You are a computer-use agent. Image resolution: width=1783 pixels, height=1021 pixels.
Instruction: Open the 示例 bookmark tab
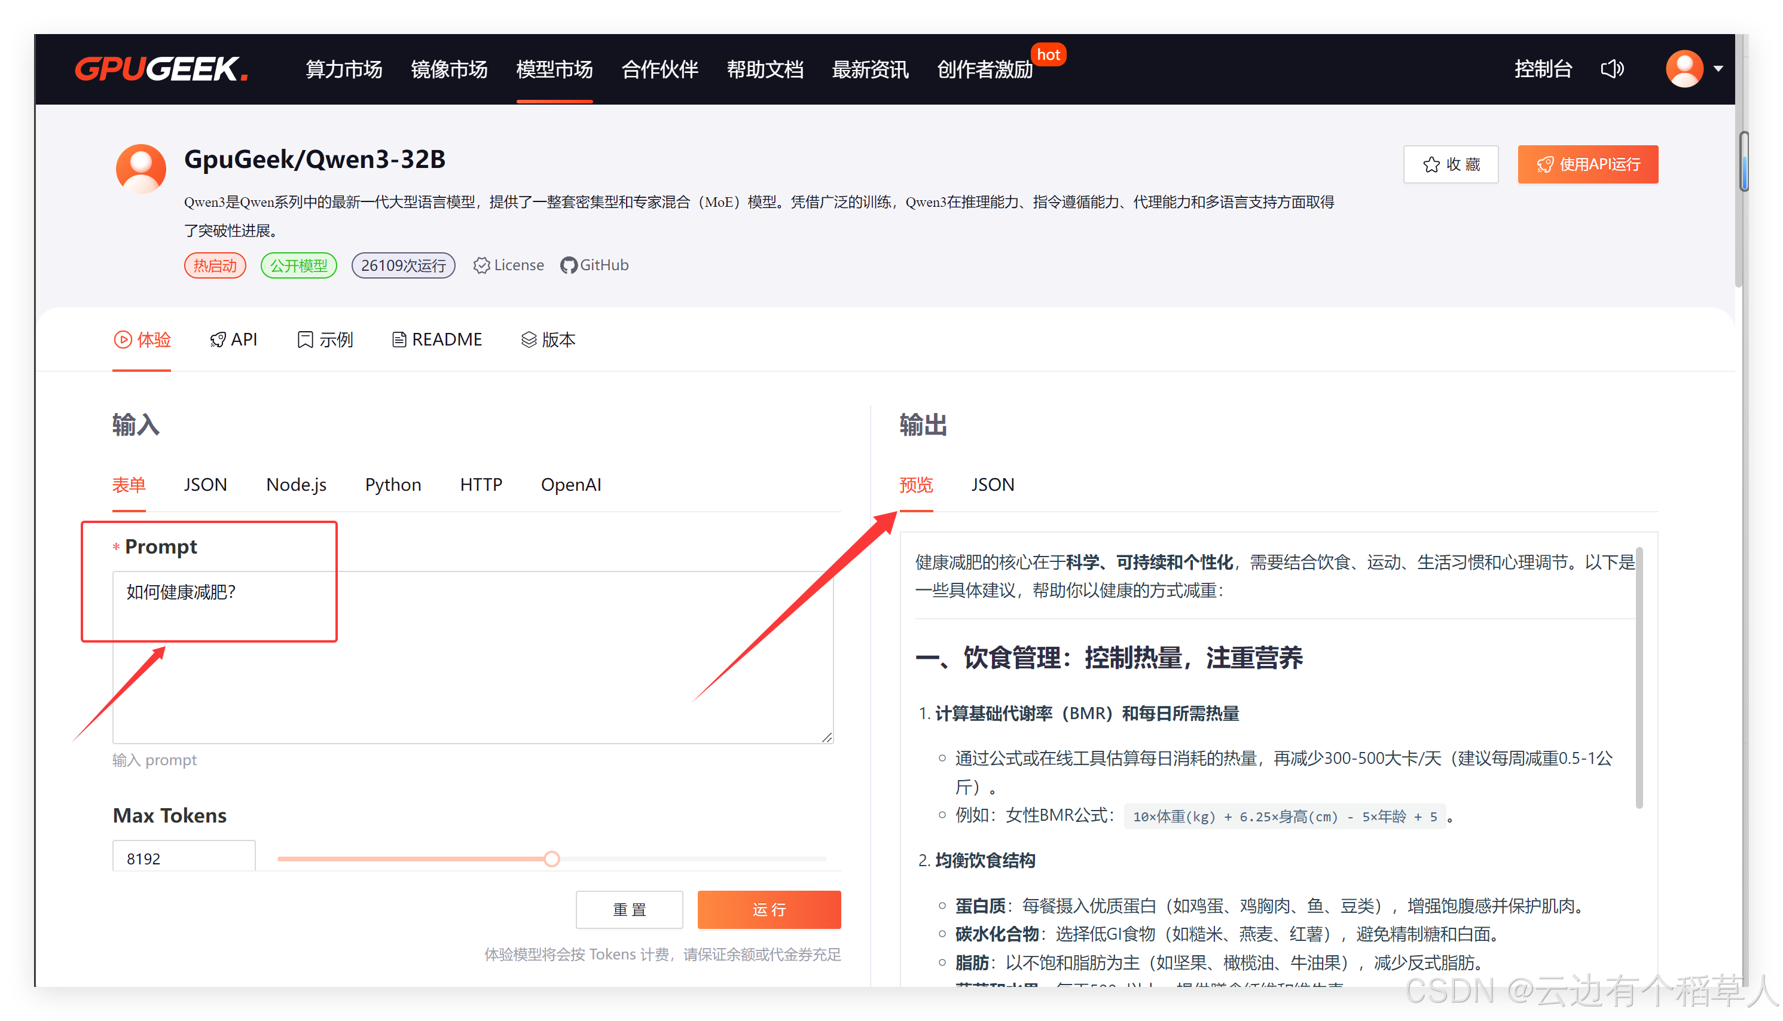coord(325,340)
